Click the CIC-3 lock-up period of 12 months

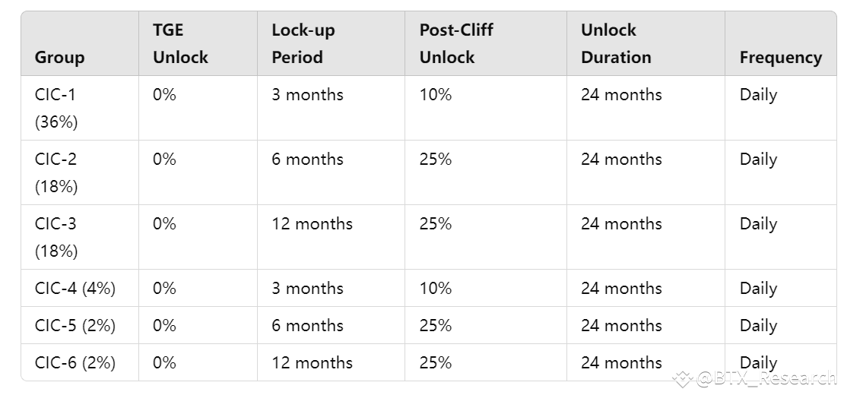tap(312, 224)
